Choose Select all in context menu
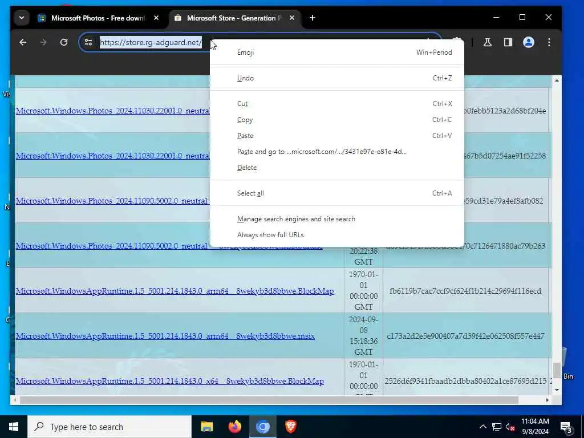Screen dimensions: 584x438 (x=336, y=194)
